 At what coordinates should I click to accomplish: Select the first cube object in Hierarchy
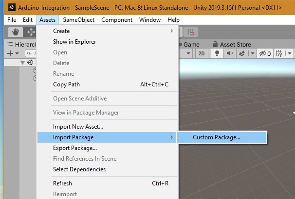click(x=35, y=70)
